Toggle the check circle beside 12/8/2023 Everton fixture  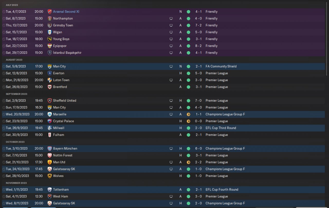click(x=4, y=73)
